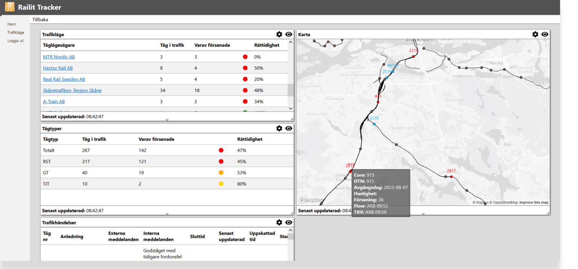Select red train marker 2215 on map
The height and width of the screenshot is (269, 578).
point(413,56)
